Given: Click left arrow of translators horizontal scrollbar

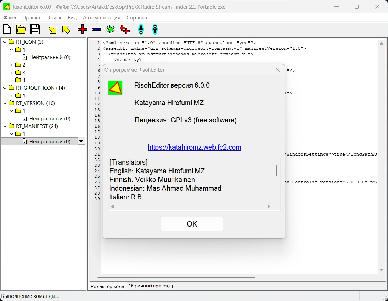Looking at the screenshot, I should 112,207.
